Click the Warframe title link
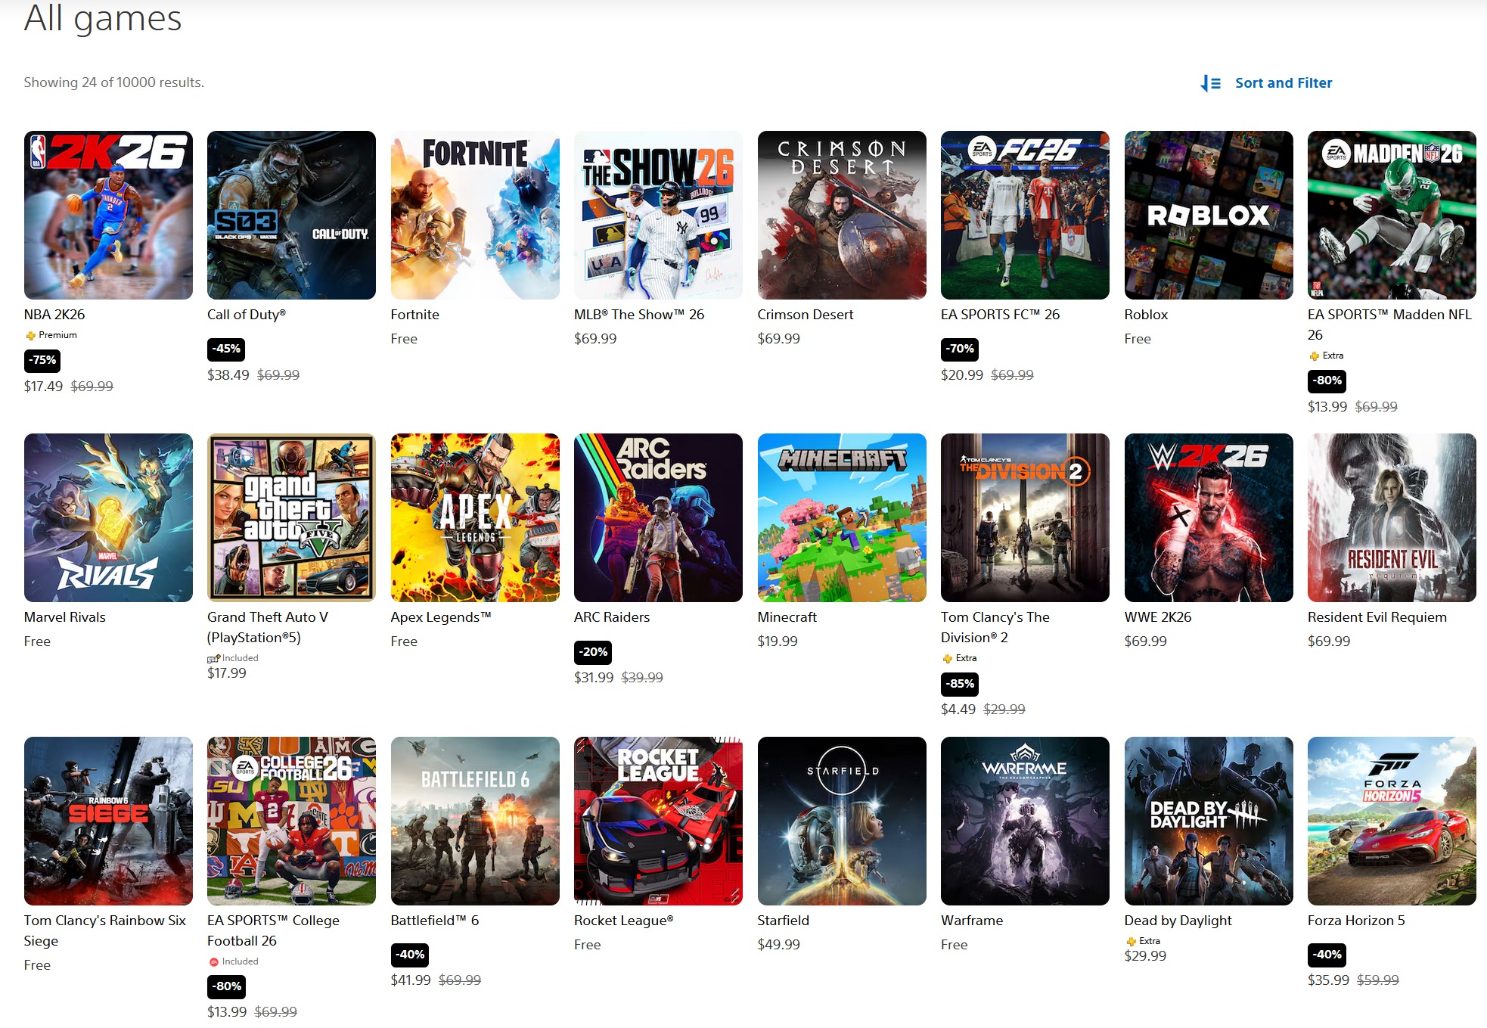The height and width of the screenshot is (1028, 1487). (971, 921)
